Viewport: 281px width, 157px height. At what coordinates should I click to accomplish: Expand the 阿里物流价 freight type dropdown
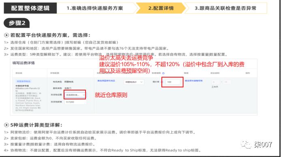point(134,82)
